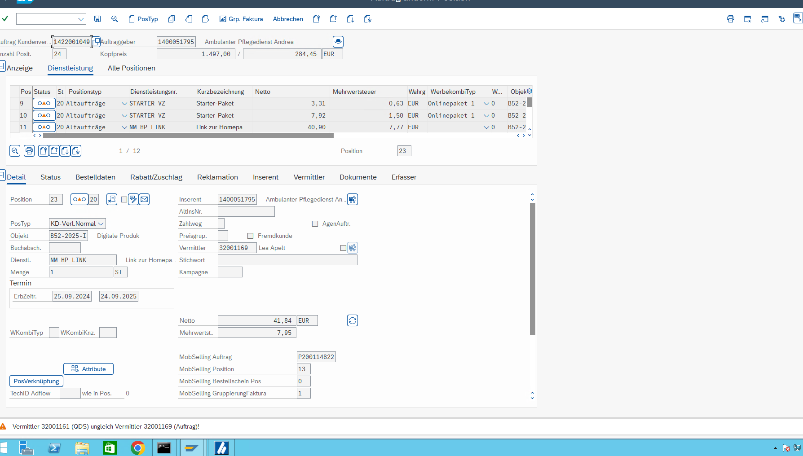Click into the Stichwort input field
The width and height of the screenshot is (803, 456).
[x=287, y=260]
